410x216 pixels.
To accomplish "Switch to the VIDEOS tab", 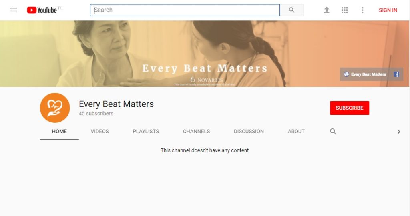I will coord(100,131).
